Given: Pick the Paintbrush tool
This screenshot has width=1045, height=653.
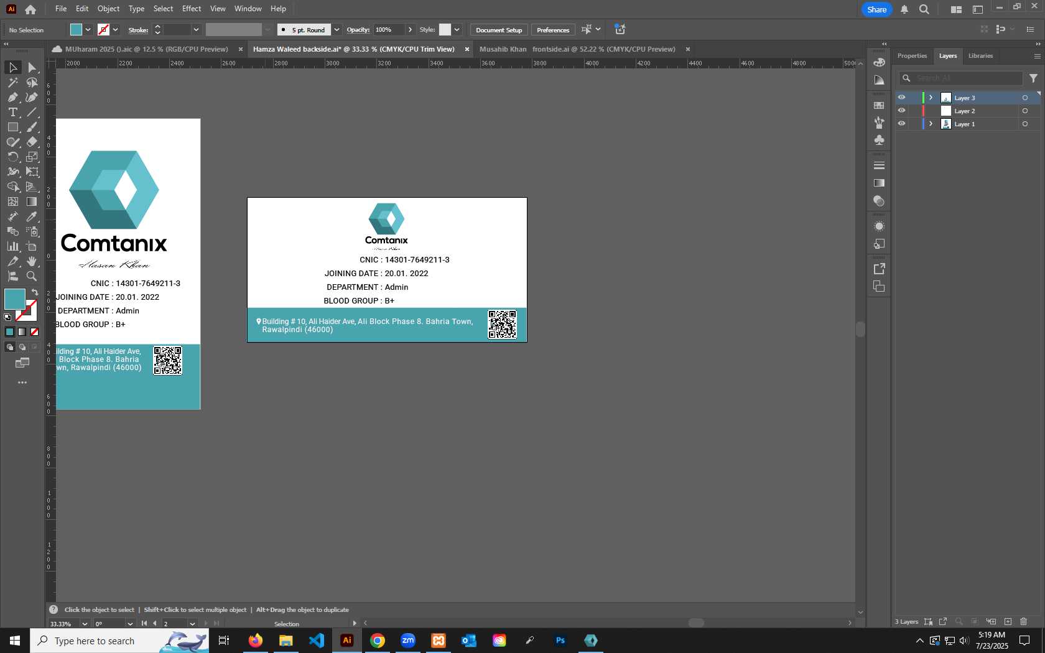Looking at the screenshot, I should tap(32, 127).
